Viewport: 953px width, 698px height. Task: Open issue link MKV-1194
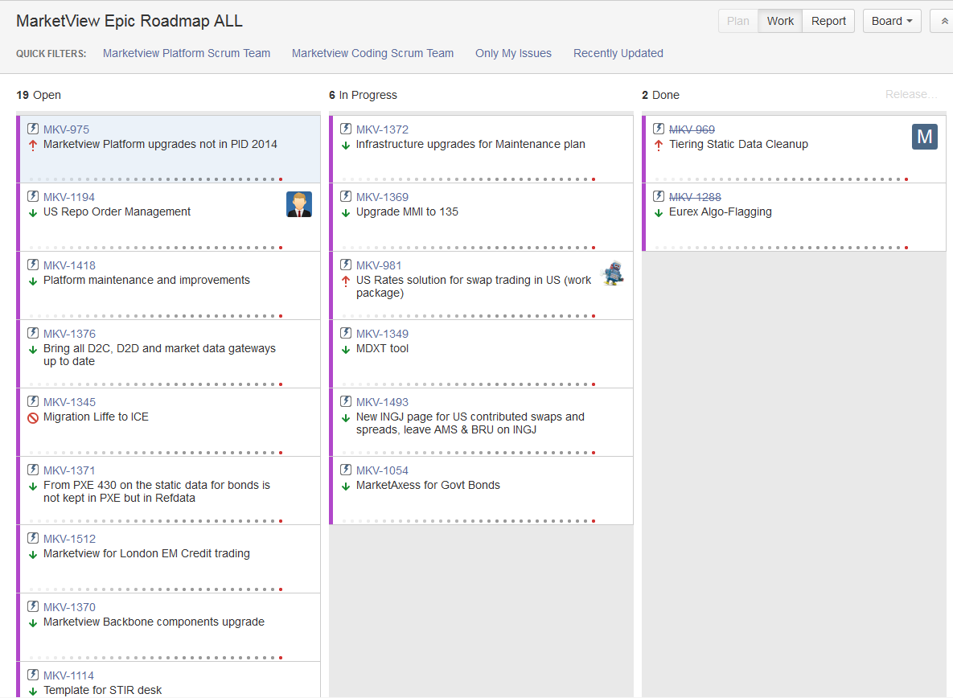click(69, 197)
